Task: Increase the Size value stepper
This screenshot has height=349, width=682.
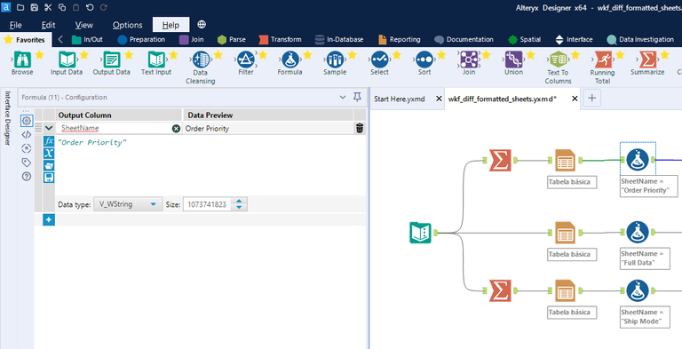Action: (239, 201)
